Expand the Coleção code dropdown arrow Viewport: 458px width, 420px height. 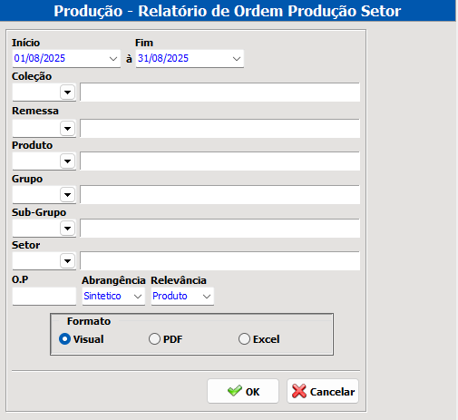click(67, 92)
